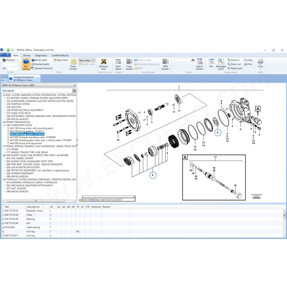Switch to Certified Rebuild tab

60,55
